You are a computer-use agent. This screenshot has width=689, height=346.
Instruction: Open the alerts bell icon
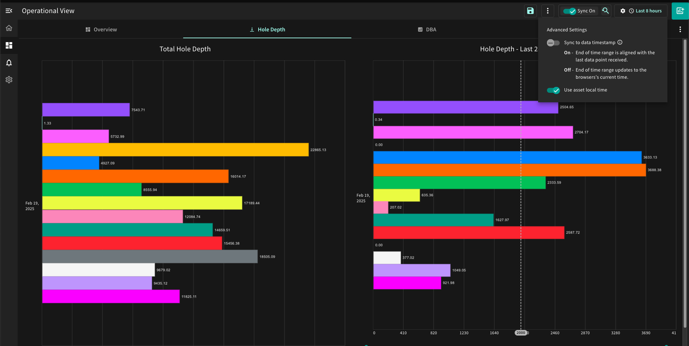click(9, 63)
